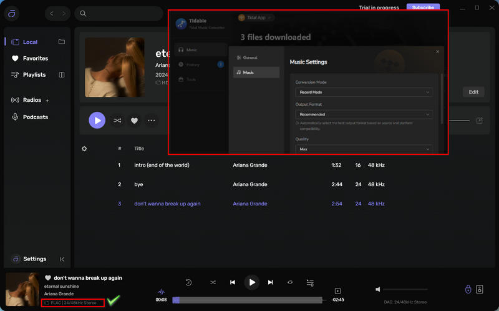Toggle repeat mode in player controls
The image size is (499, 311).
tap(290, 282)
